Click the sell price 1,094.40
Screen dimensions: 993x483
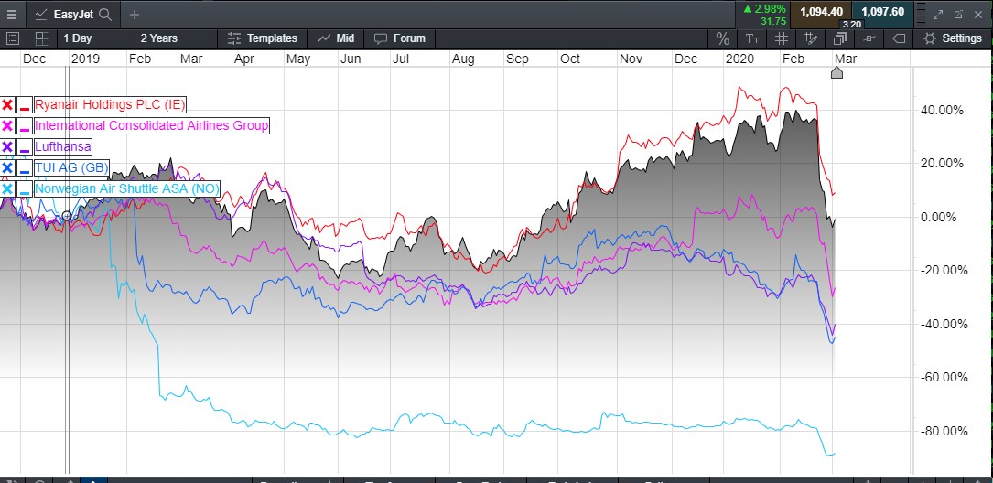pos(821,11)
